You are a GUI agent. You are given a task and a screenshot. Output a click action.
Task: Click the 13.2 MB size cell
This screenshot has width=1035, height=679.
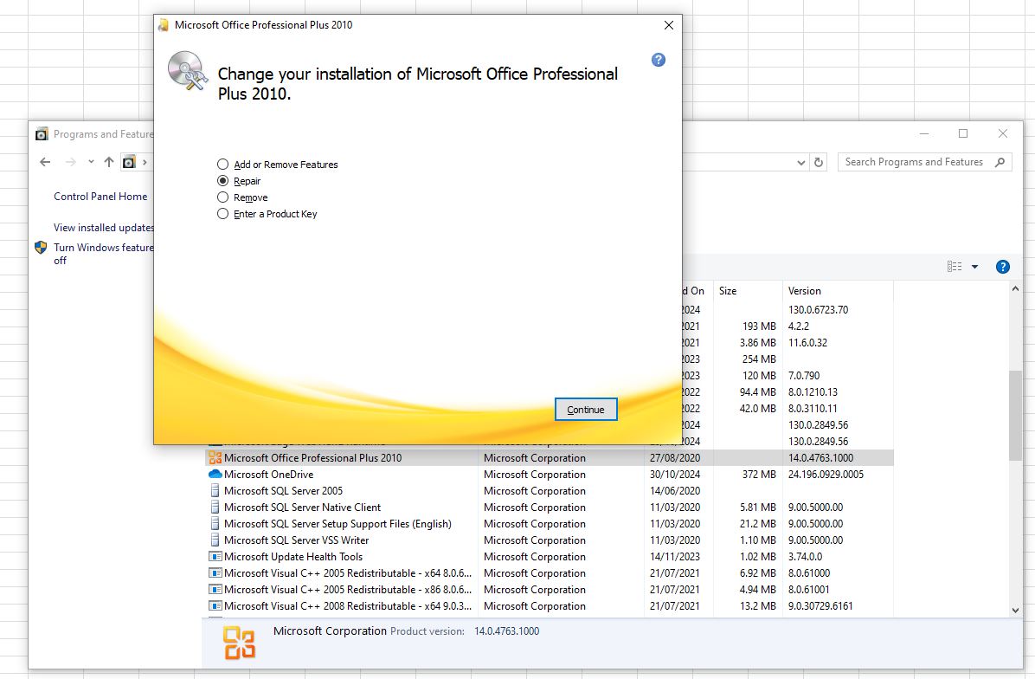click(x=758, y=605)
